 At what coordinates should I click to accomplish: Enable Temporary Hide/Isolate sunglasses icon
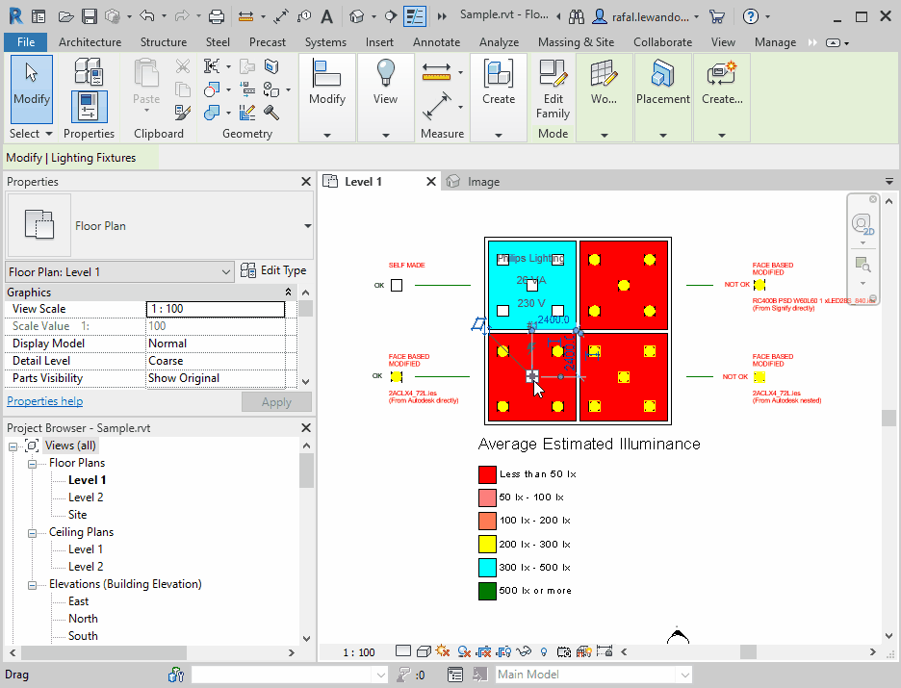[524, 651]
